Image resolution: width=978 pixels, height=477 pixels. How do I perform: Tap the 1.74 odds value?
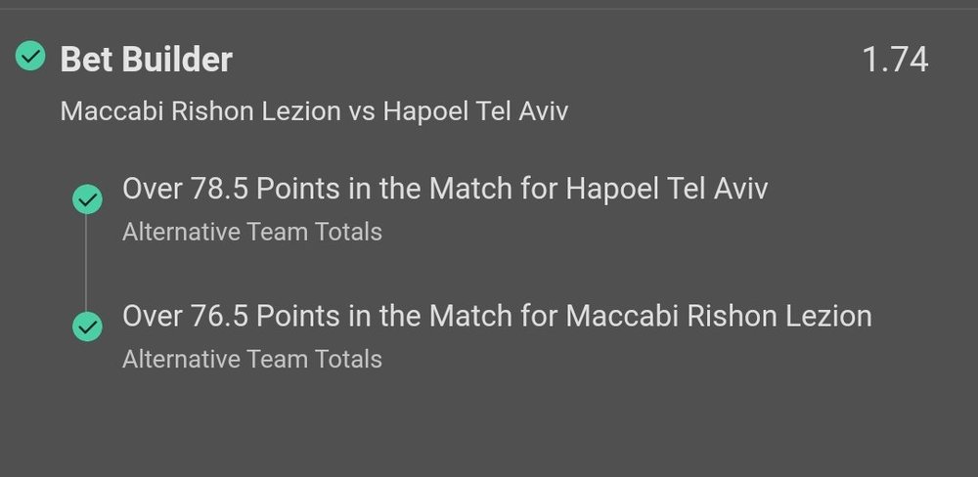click(895, 60)
